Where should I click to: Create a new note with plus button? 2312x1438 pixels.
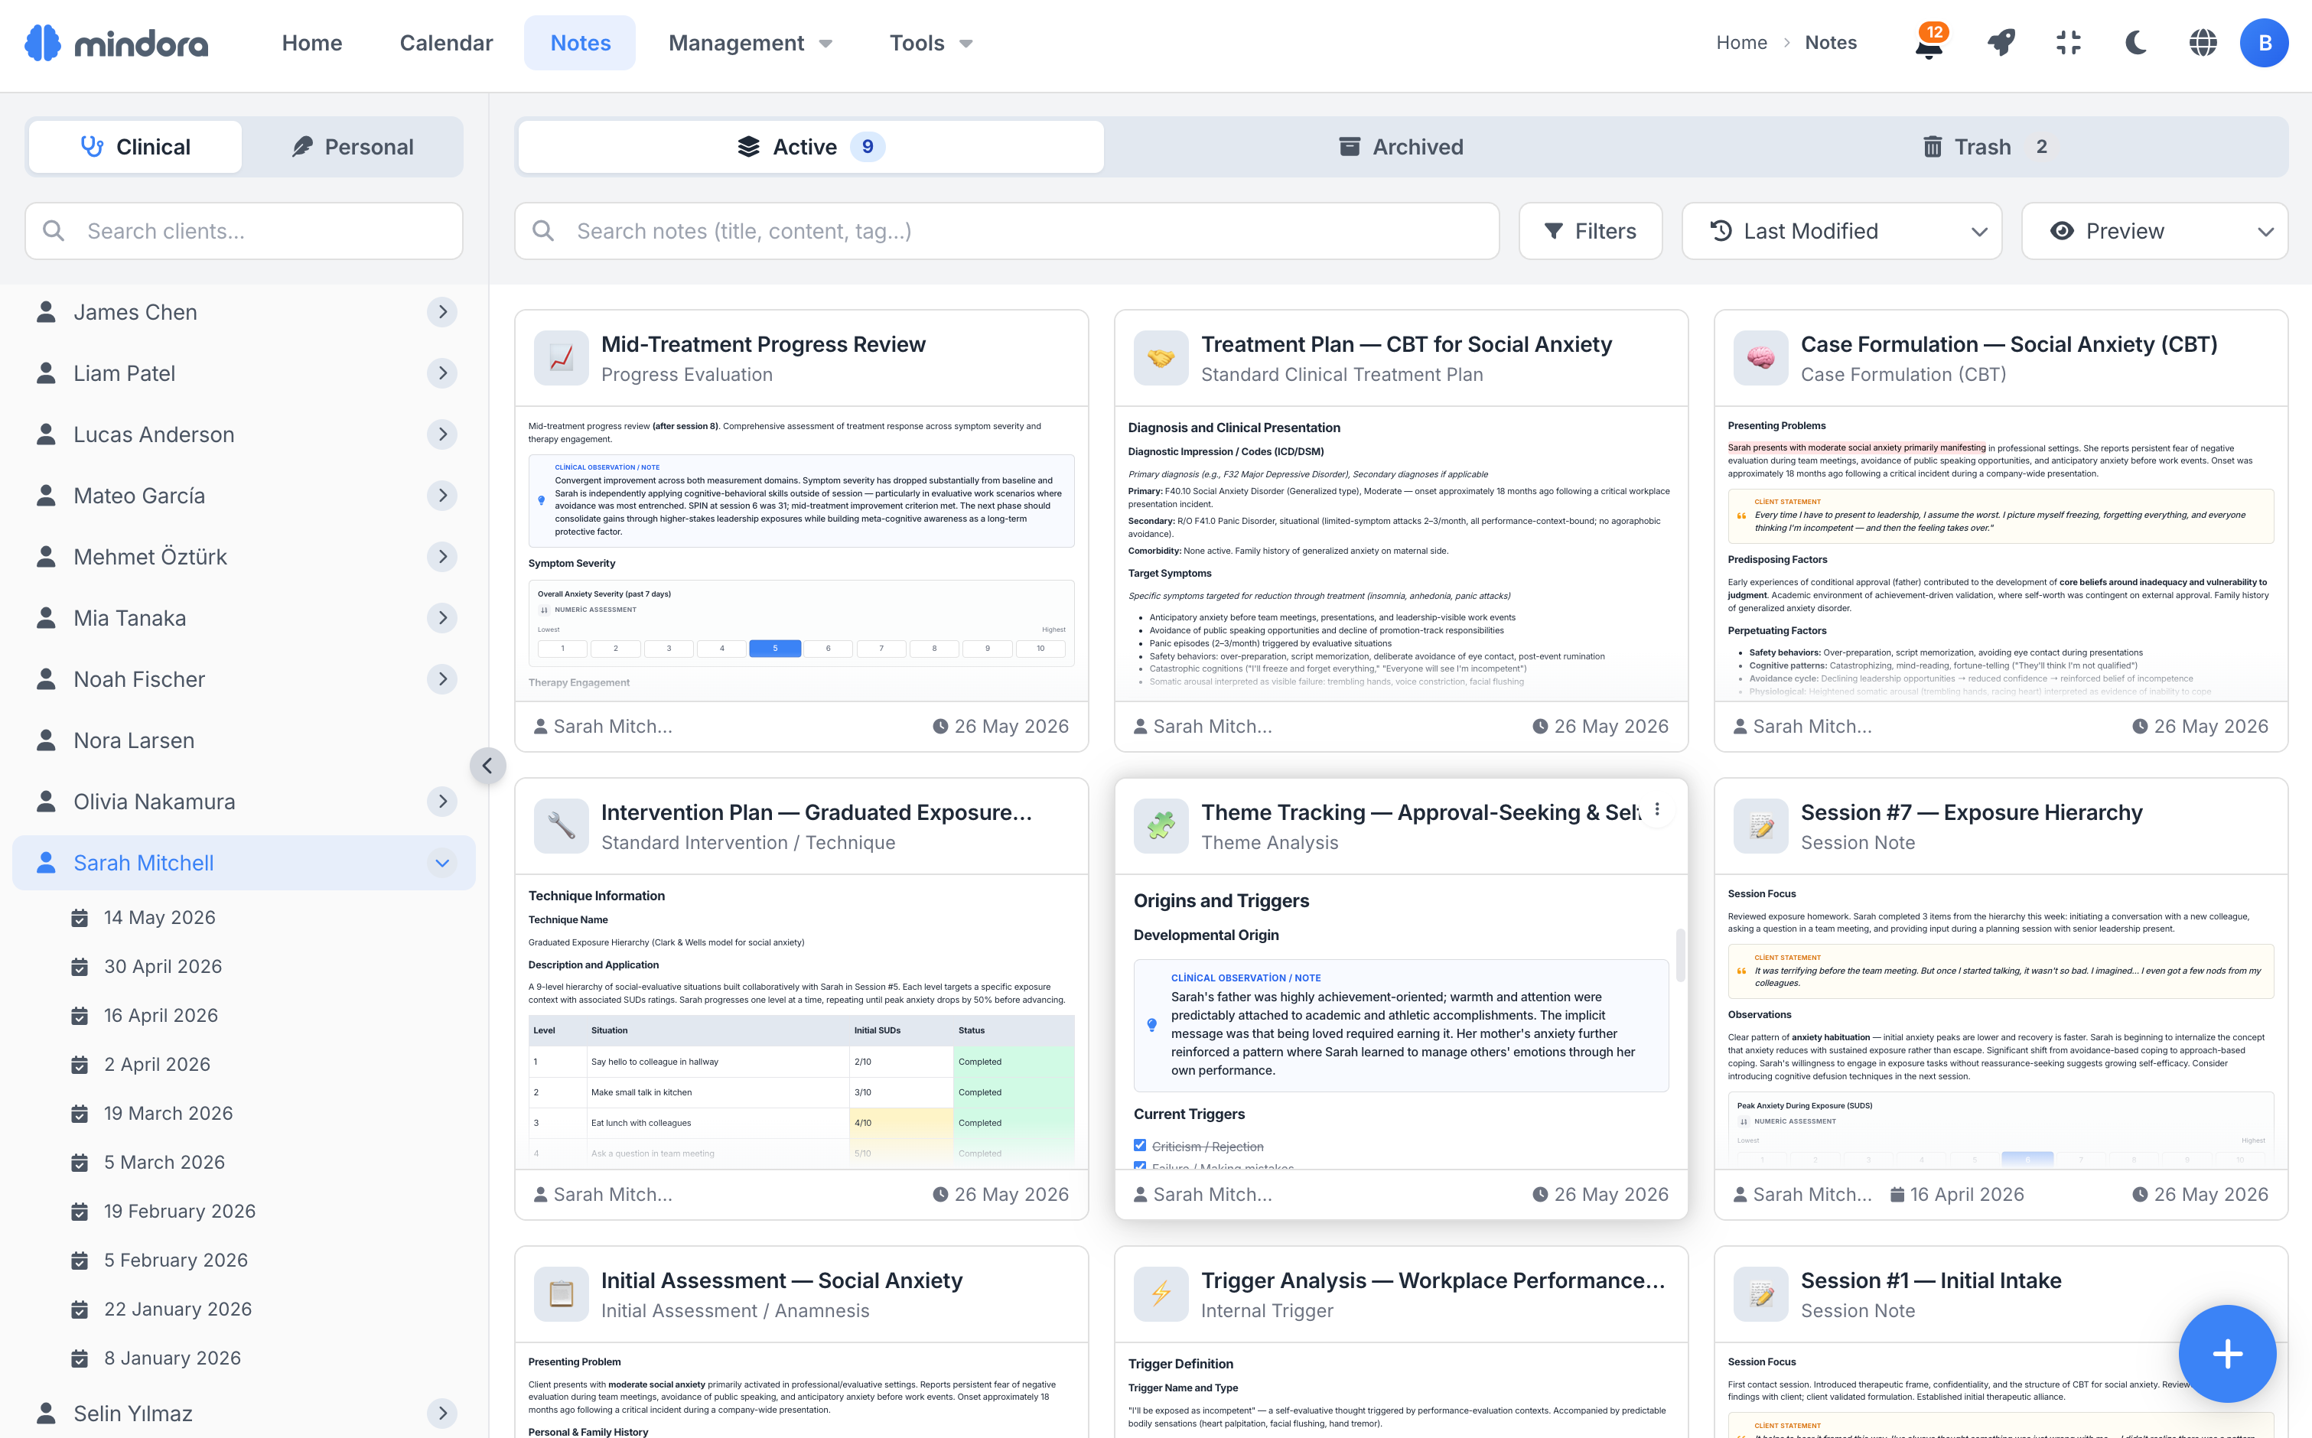[2227, 1353]
